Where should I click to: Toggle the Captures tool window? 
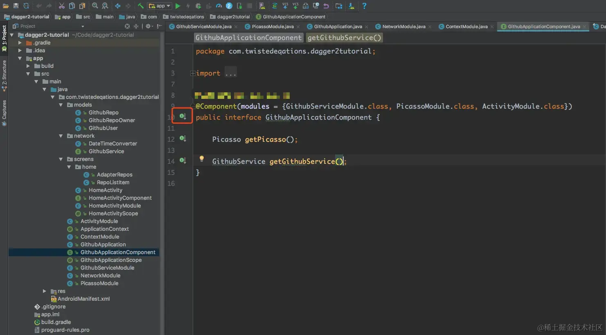click(x=4, y=113)
